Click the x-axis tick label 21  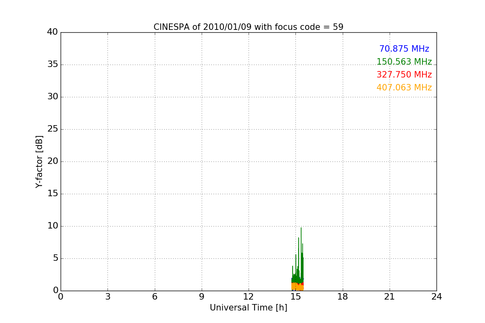(x=390, y=297)
